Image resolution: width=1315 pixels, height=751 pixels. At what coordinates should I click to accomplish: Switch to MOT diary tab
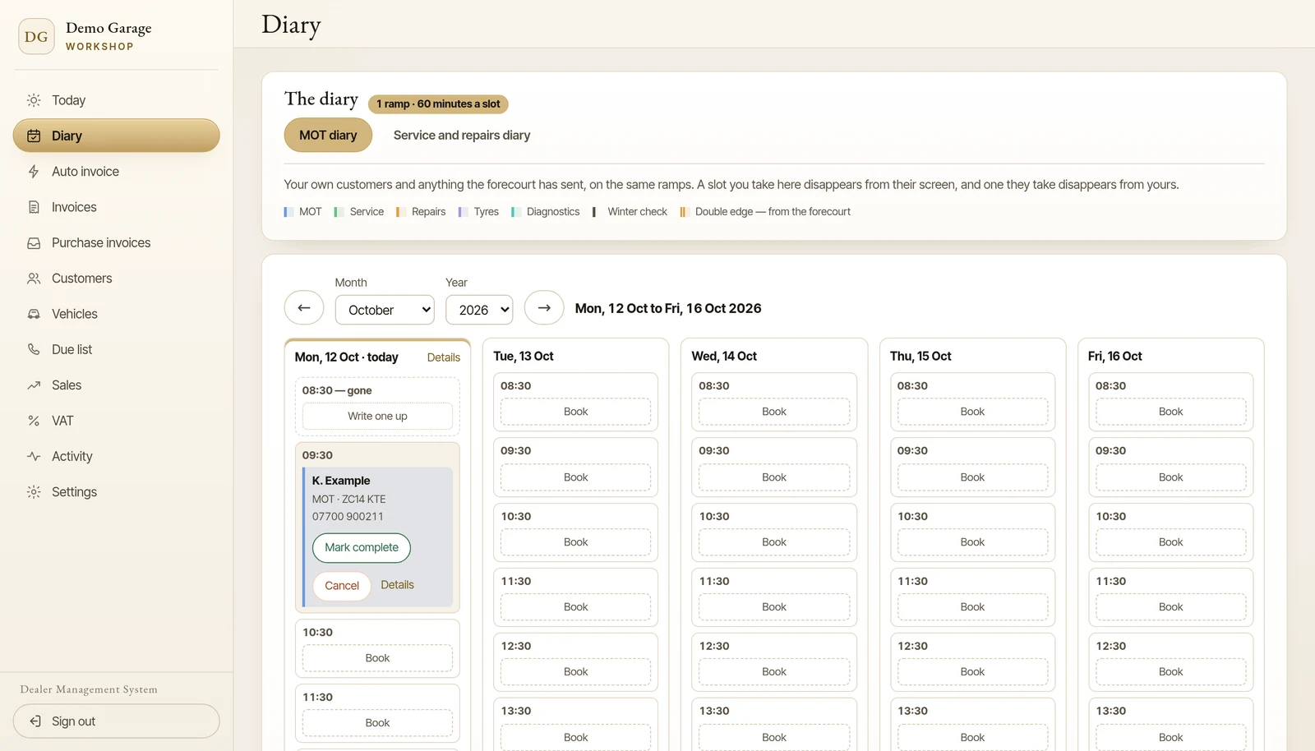[x=328, y=135]
